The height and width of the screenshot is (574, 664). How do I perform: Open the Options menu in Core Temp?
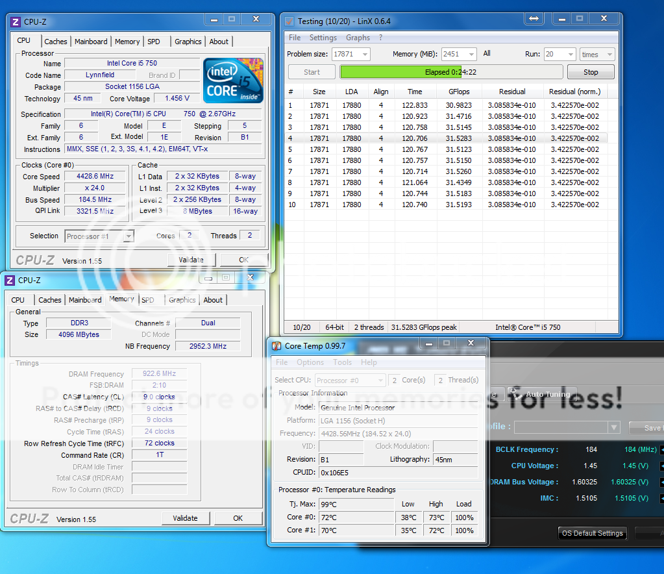click(x=310, y=362)
